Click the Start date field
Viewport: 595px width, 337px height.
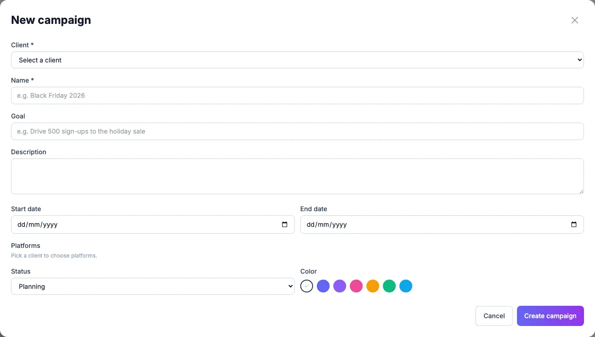[x=153, y=225]
